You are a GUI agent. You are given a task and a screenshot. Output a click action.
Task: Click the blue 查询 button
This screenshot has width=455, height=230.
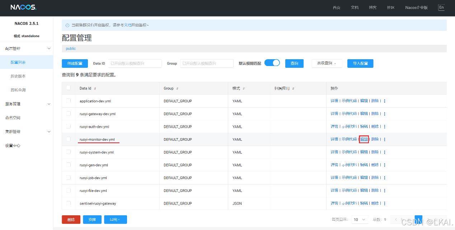click(294, 64)
